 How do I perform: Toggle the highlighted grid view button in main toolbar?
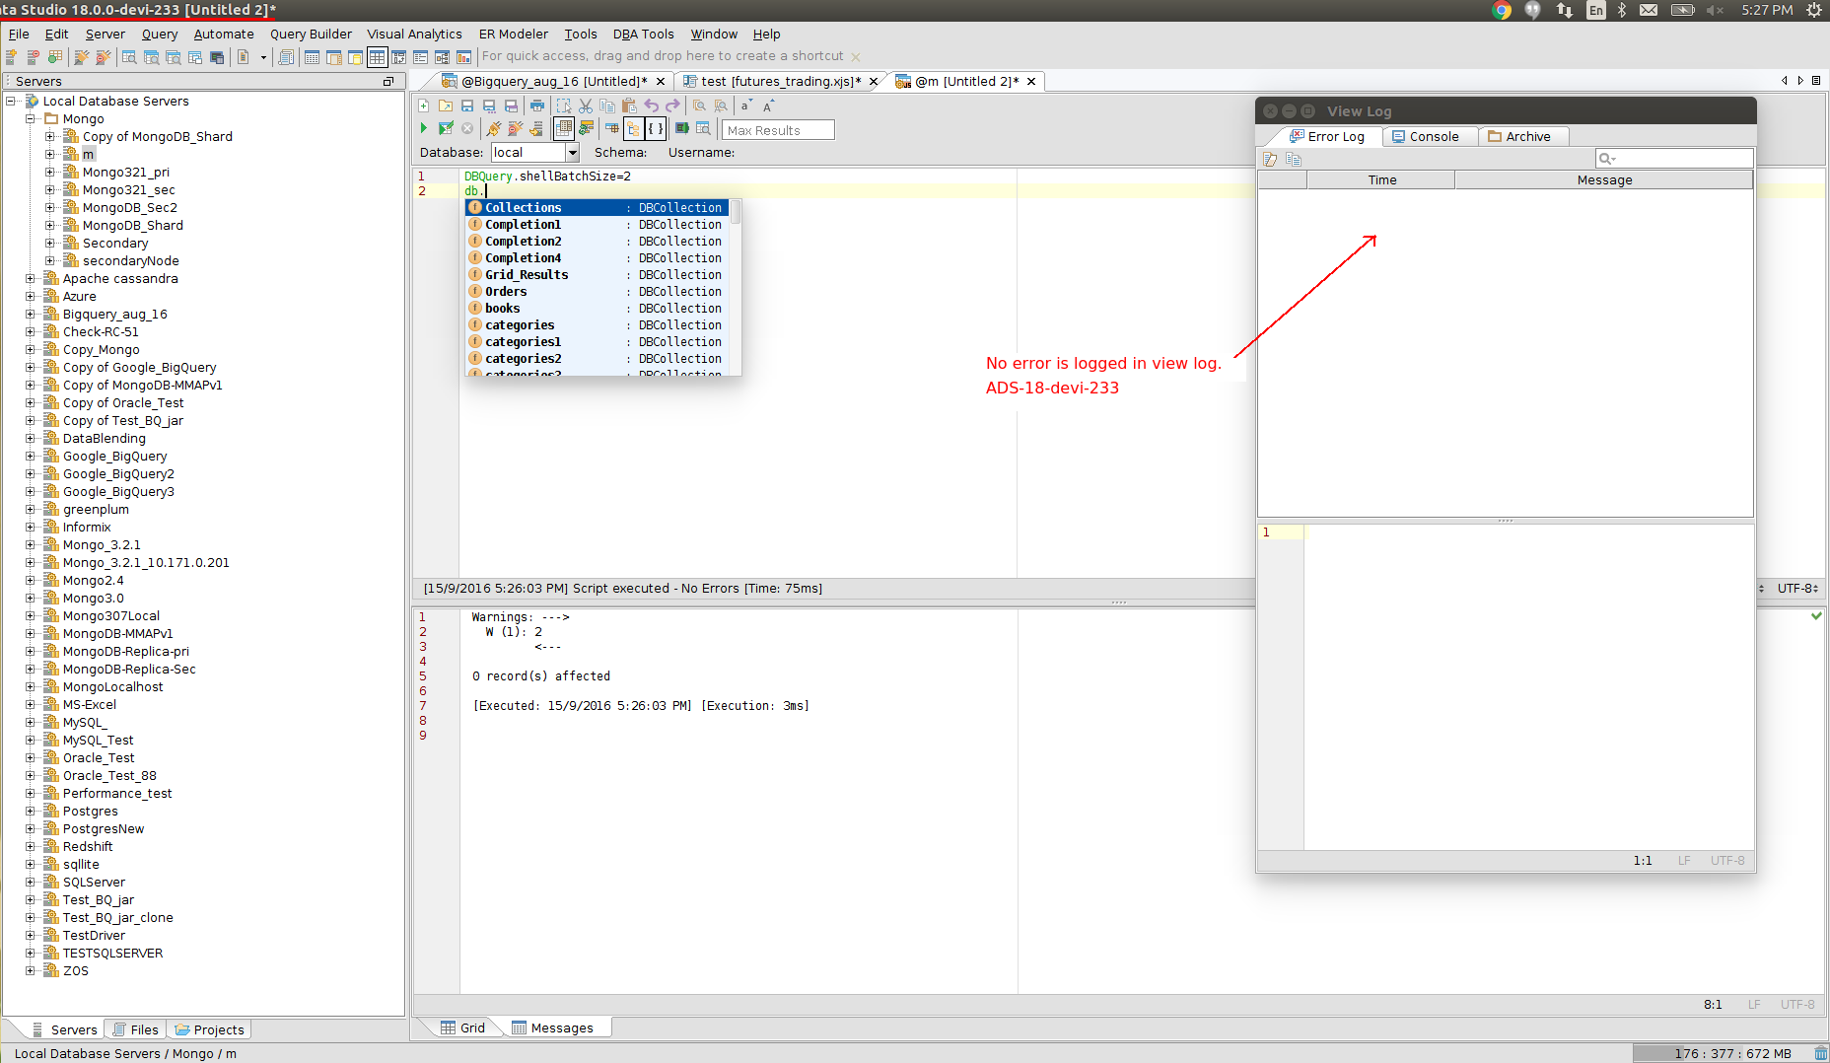[377, 57]
